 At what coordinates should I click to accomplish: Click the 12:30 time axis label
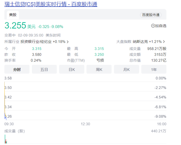coord(86,124)
